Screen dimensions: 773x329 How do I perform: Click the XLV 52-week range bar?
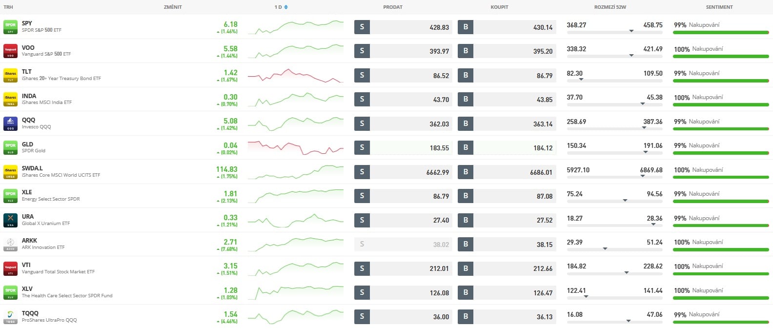[x=614, y=298]
